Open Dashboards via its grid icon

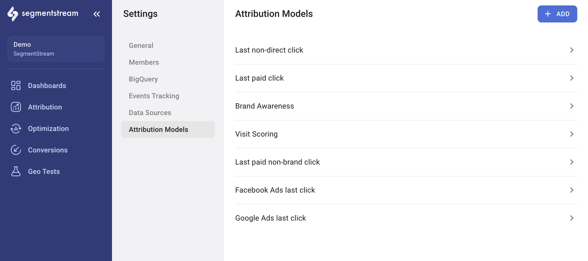click(x=16, y=86)
